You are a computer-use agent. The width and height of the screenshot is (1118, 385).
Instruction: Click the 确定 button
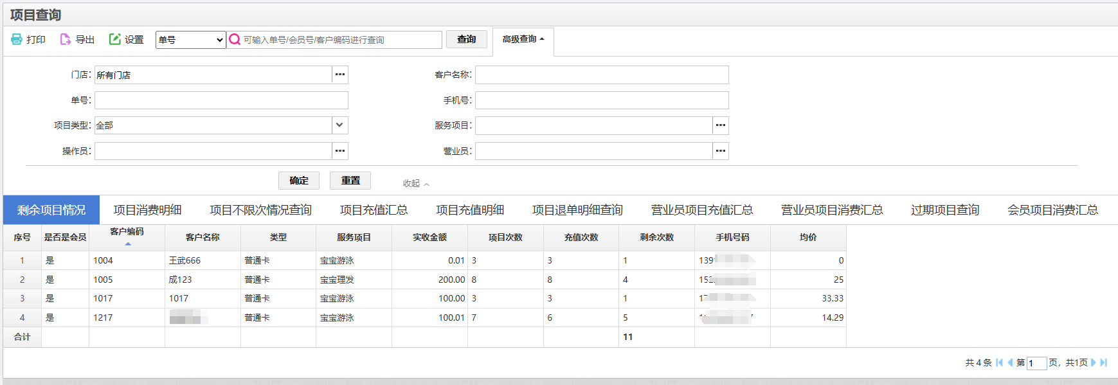click(299, 181)
